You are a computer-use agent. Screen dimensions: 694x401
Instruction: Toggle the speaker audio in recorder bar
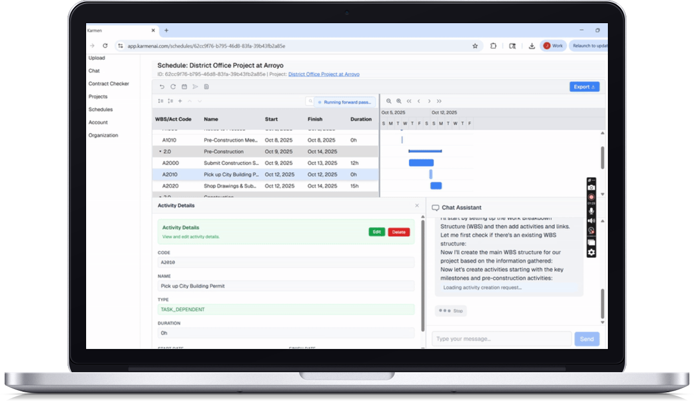pyautogui.click(x=591, y=221)
